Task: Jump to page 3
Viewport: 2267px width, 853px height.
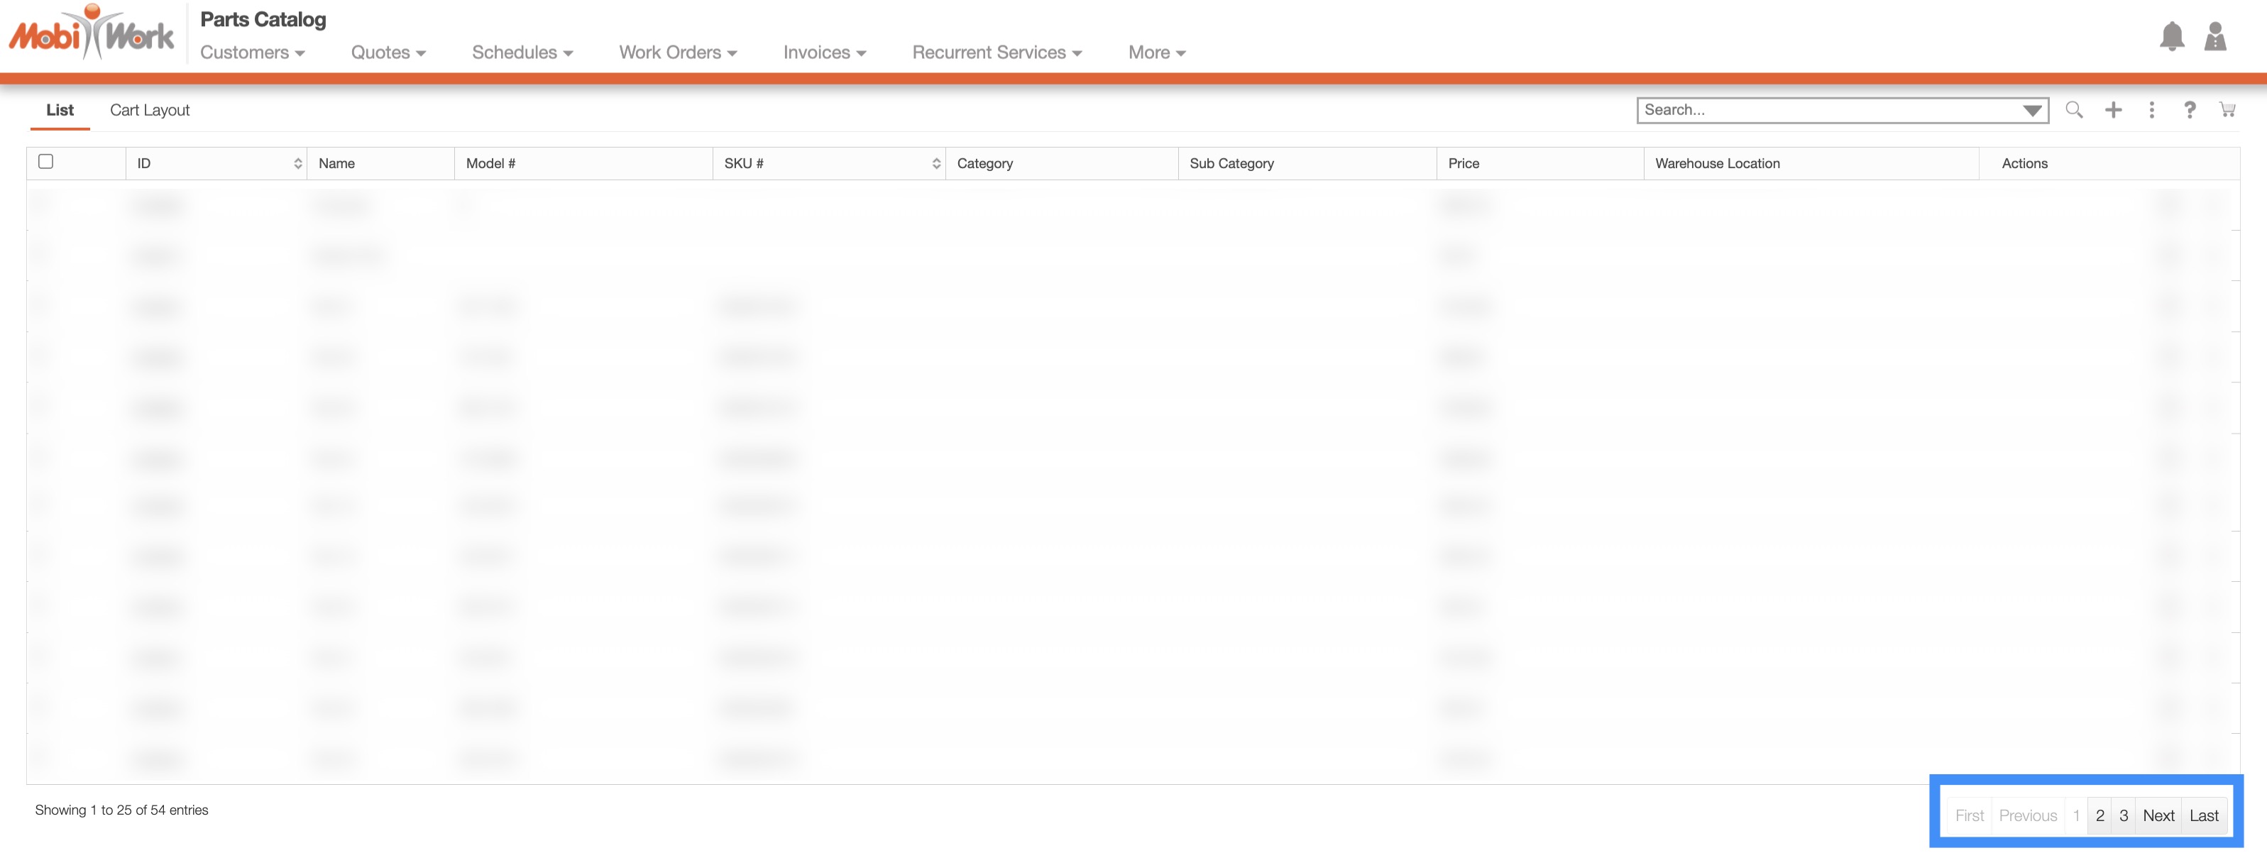Action: point(2123,816)
